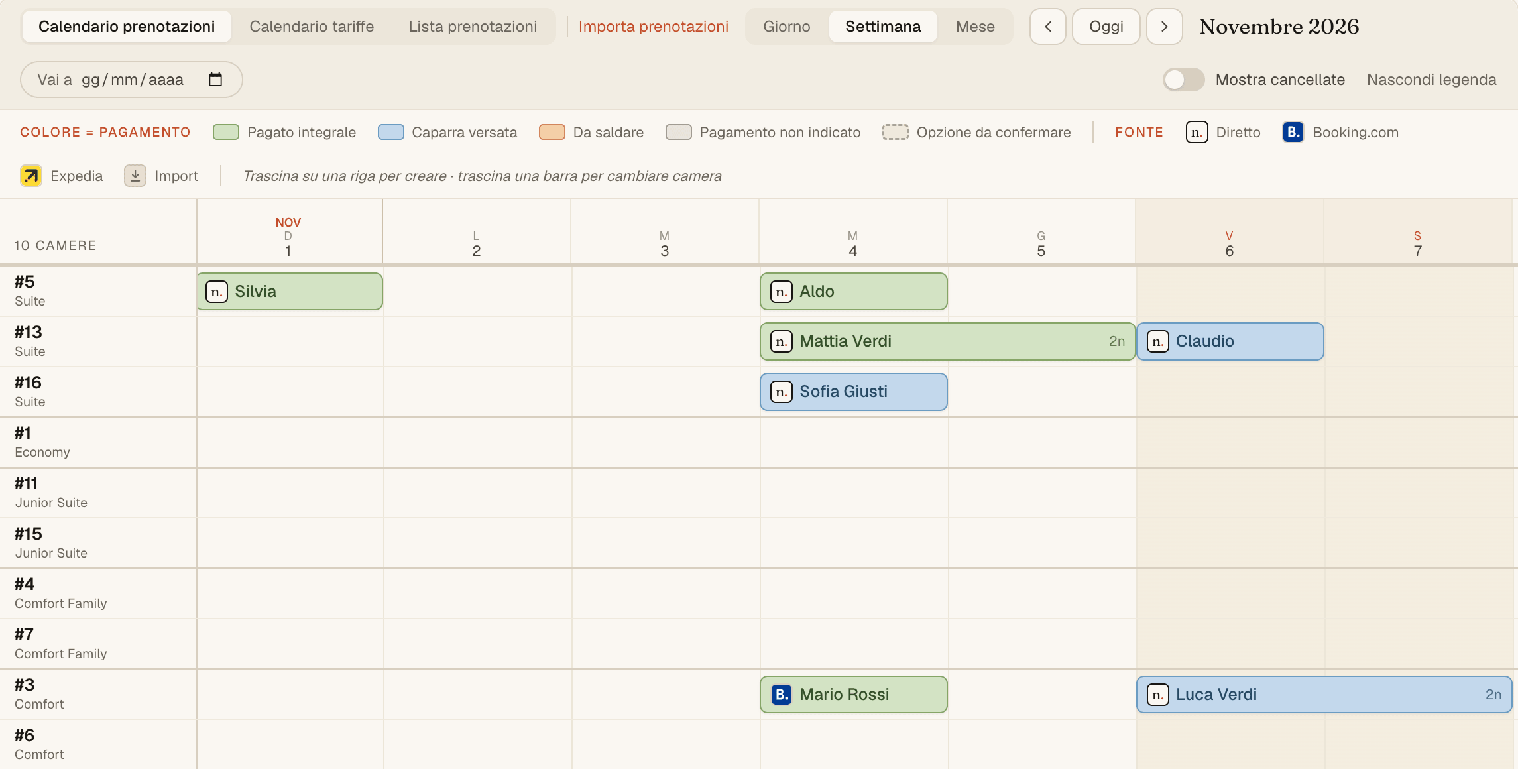This screenshot has height=769, width=1518.
Task: Select the Giorno view
Action: coord(787,27)
